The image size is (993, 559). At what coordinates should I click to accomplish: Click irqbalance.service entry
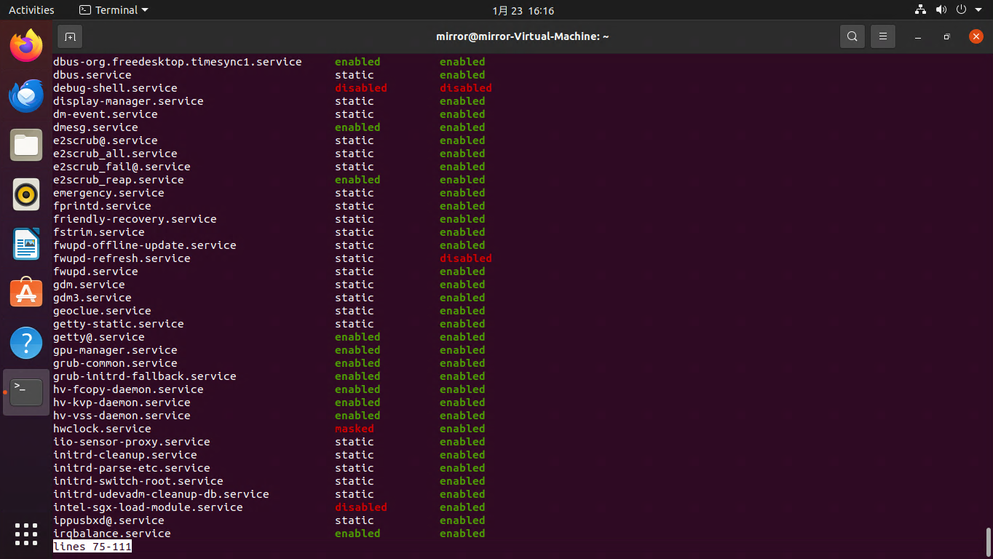(112, 534)
